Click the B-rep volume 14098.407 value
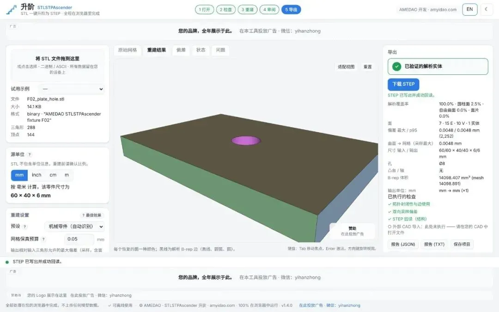This screenshot has width=499, height=312. (461, 181)
